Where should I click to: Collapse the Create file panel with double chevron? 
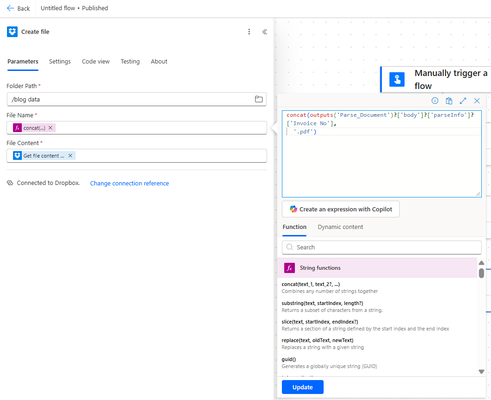coord(265,32)
